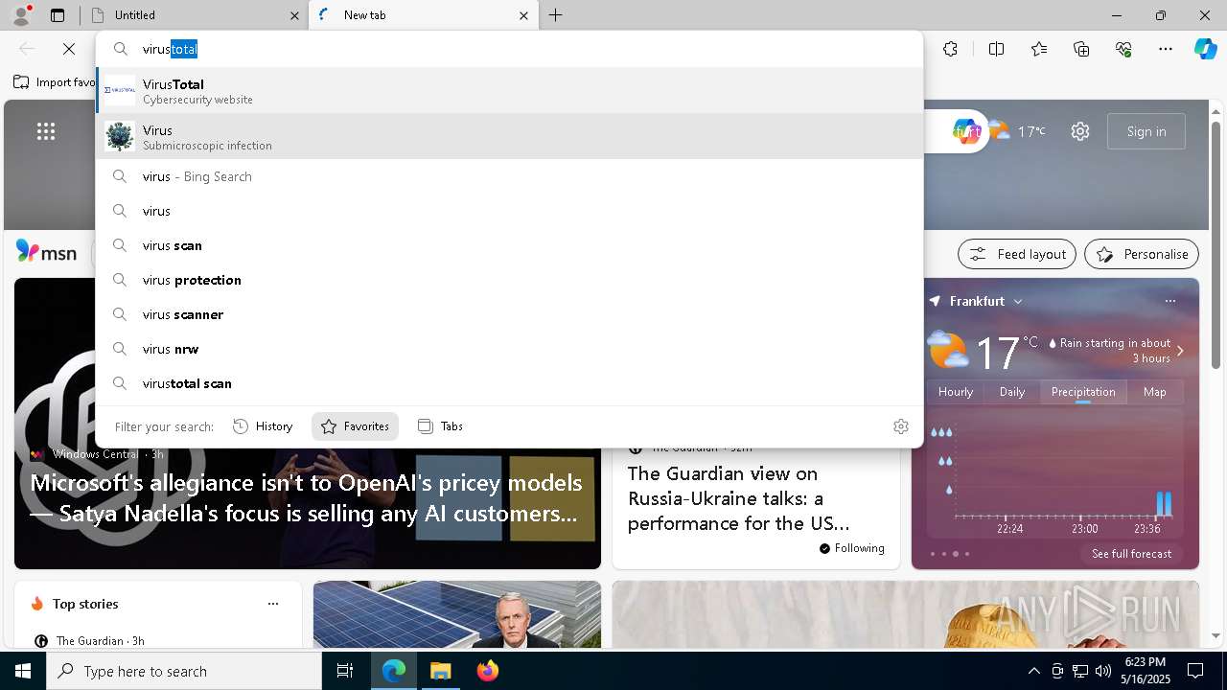Screen dimensions: 1227x690
Task: Toggle the Tabs search filter
Action: 440,426
